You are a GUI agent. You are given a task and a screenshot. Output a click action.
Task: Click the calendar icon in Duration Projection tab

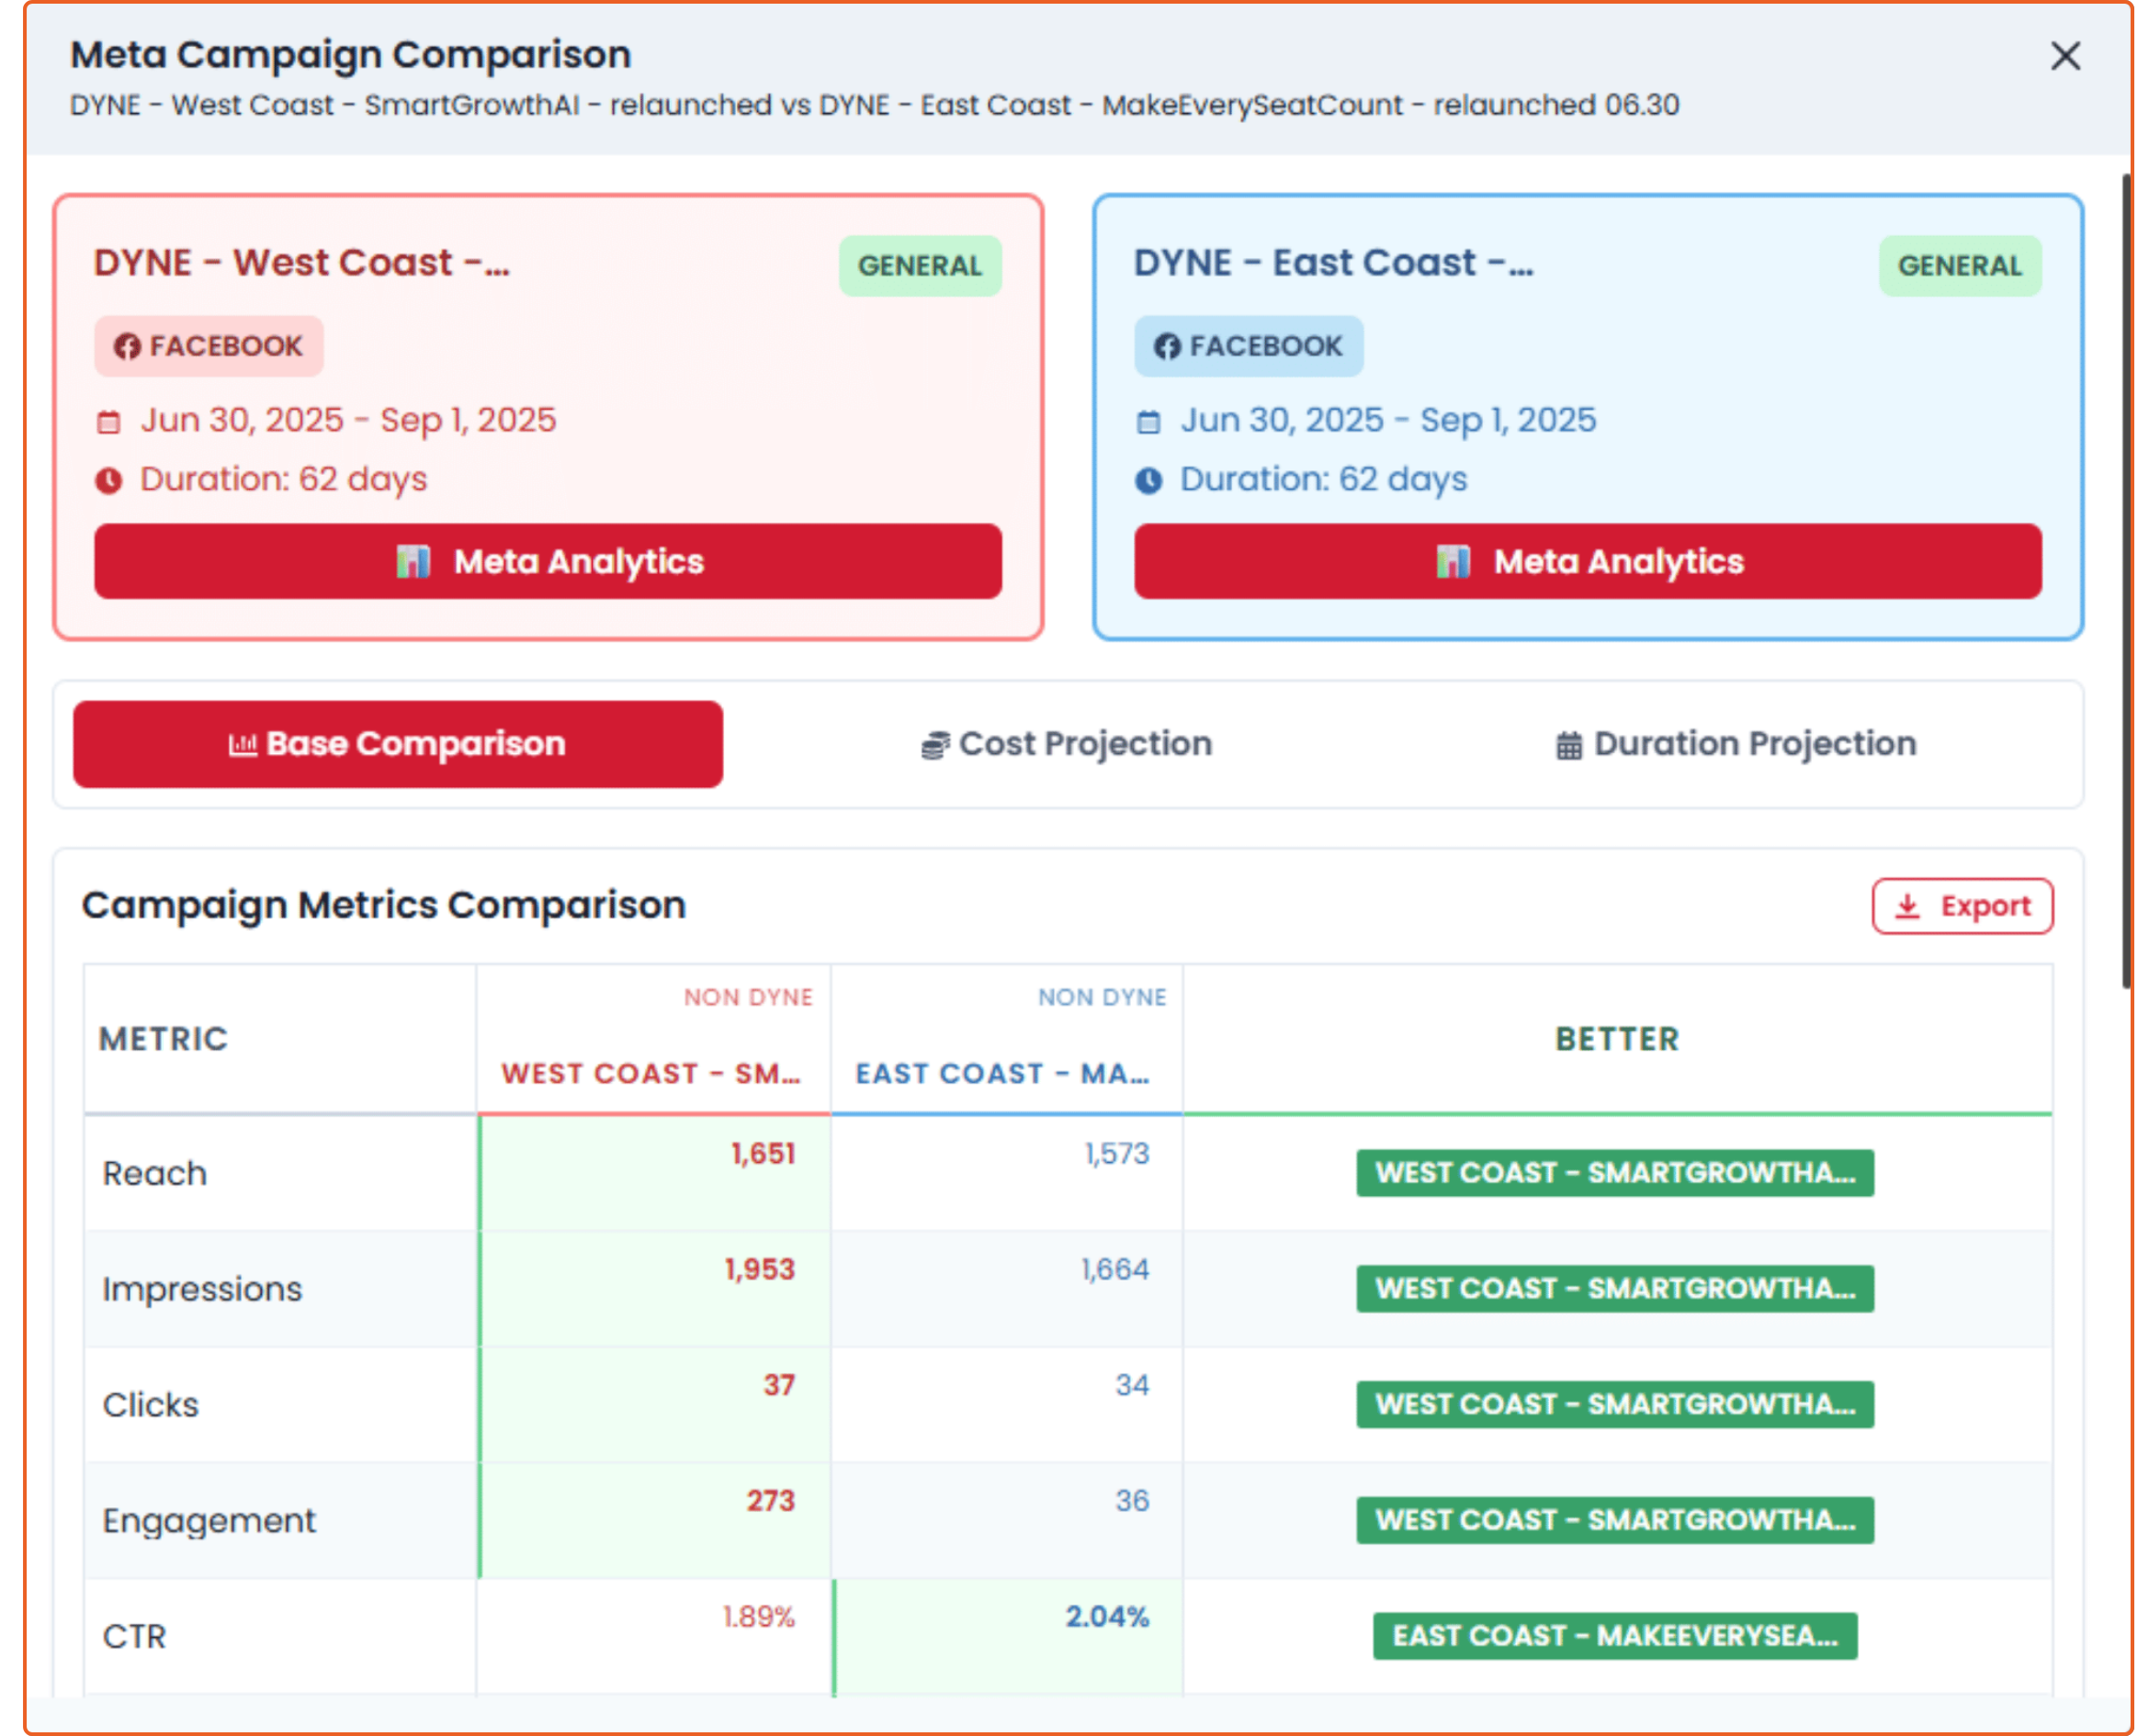coord(1569,746)
